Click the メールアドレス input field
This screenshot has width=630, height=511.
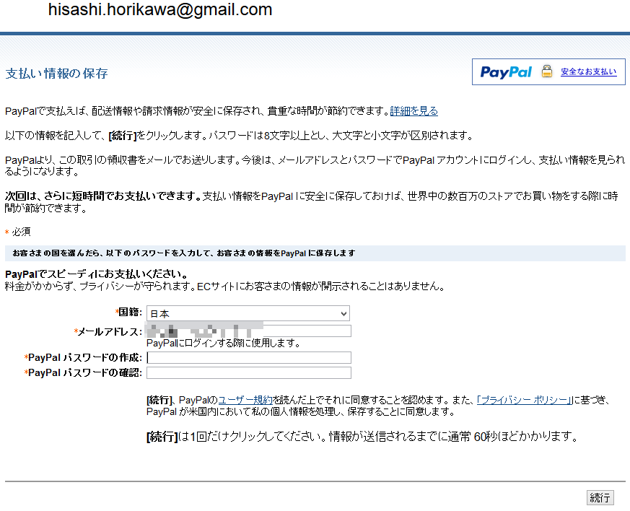click(249, 331)
